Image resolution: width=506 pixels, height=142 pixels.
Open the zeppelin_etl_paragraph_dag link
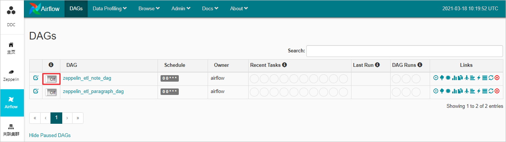93,91
